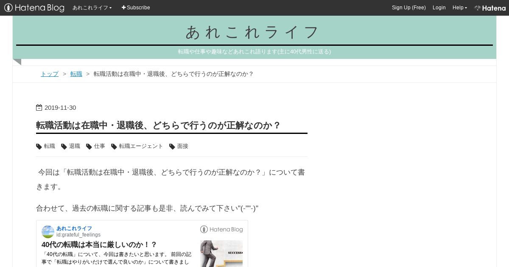Image resolution: width=509 pixels, height=267 pixels.
Task: Open the あれこれライフ dropdown in top bar
Action: pos(92,8)
